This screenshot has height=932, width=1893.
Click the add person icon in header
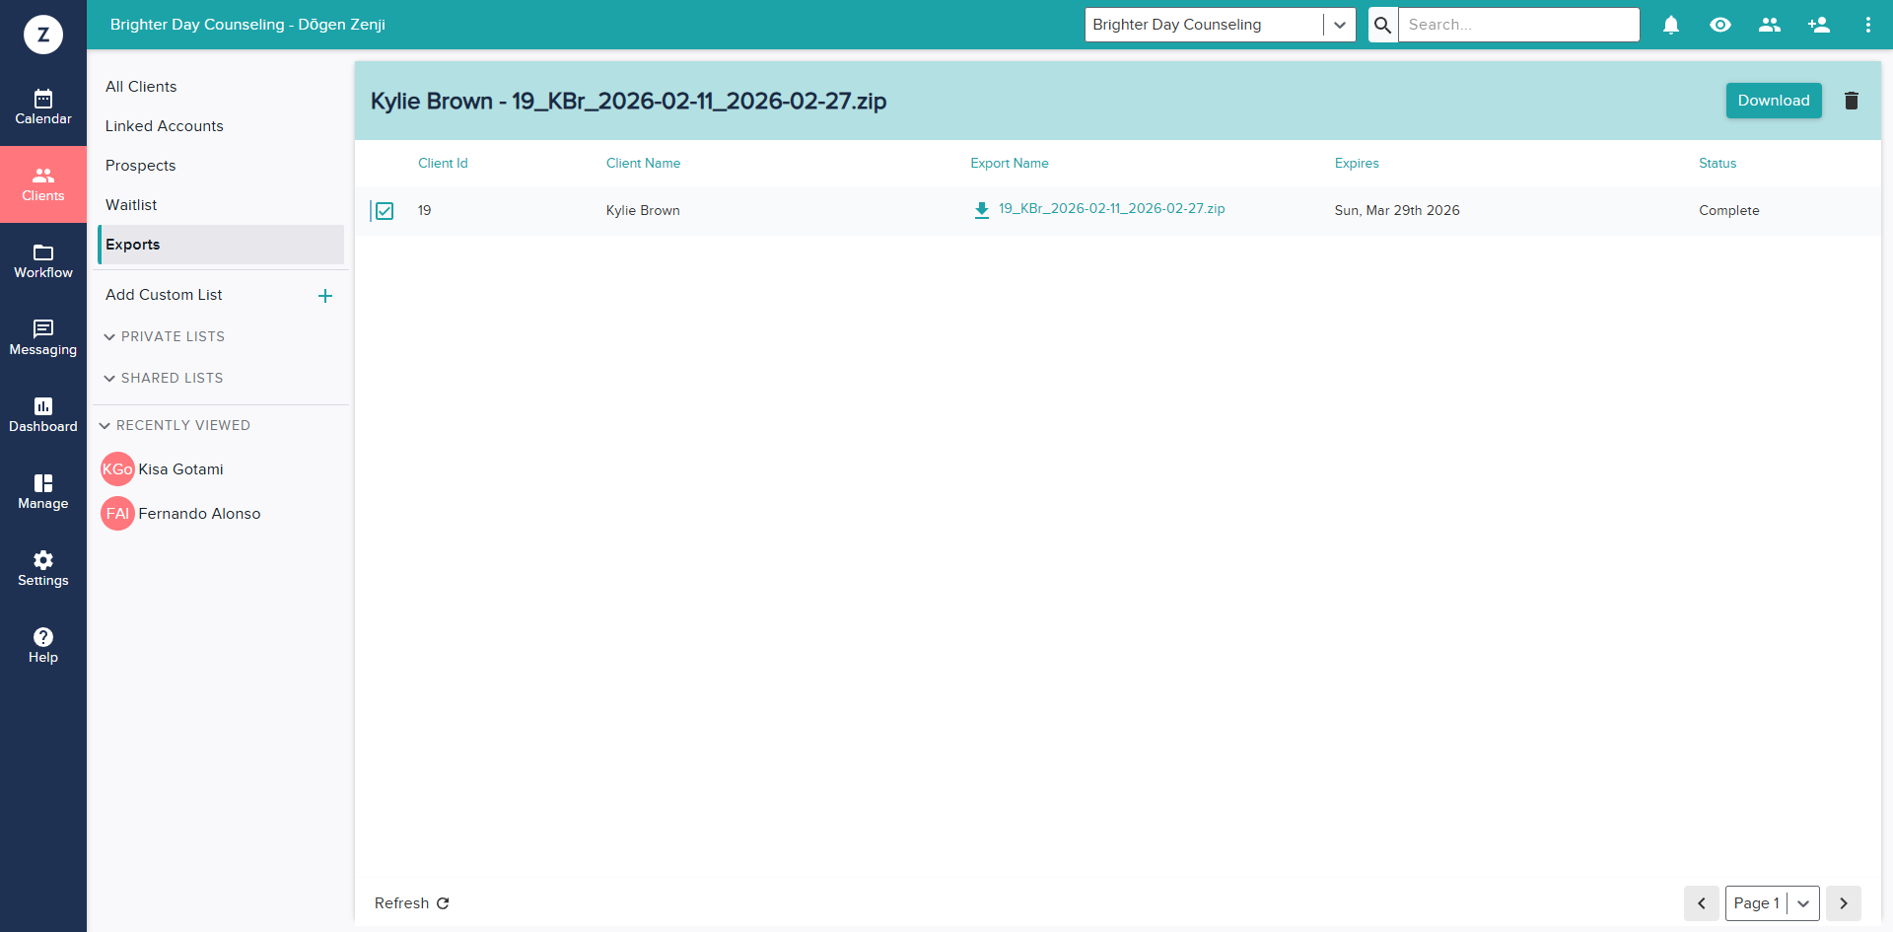click(1819, 25)
